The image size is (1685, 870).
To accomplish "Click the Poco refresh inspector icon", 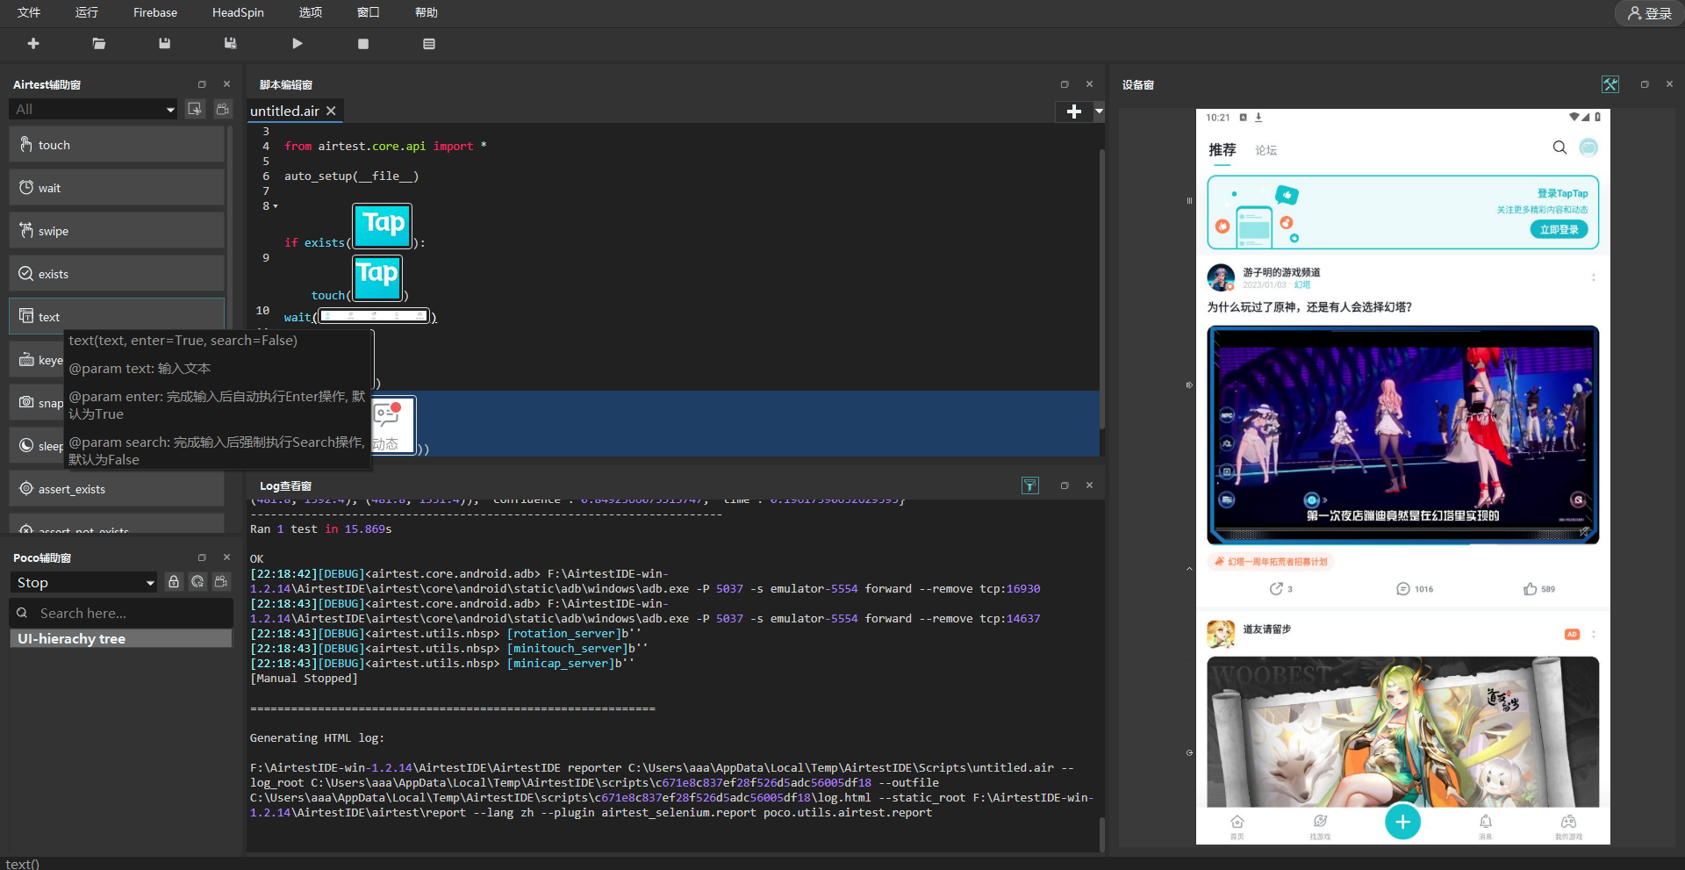I will pos(197,582).
